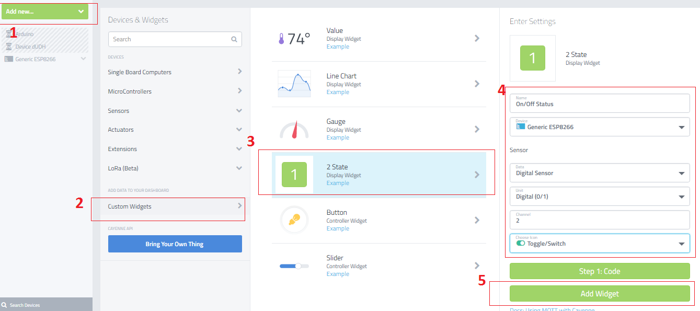Open the Example link under Gauge
Screen dimensions: 700x311
pos(338,137)
